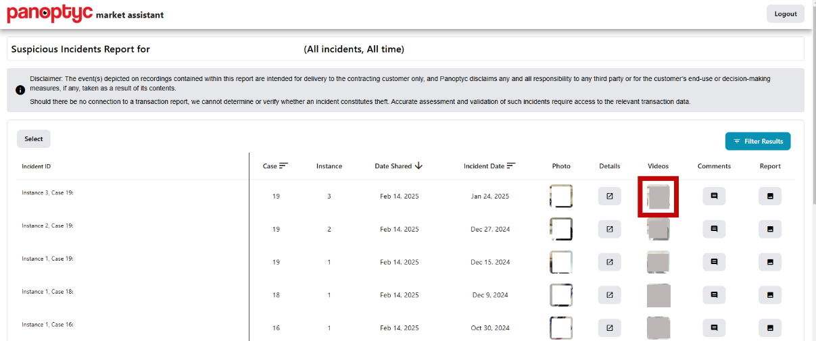
Task: Open details for Instance 2, Case 19
Action: 609,229
